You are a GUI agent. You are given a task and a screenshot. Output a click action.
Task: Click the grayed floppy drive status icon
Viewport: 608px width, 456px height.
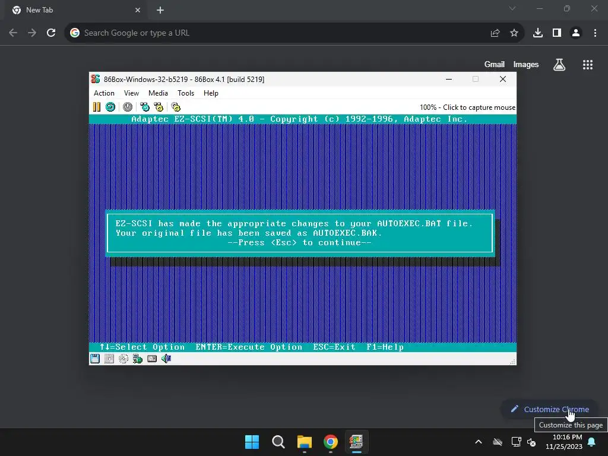click(109, 359)
